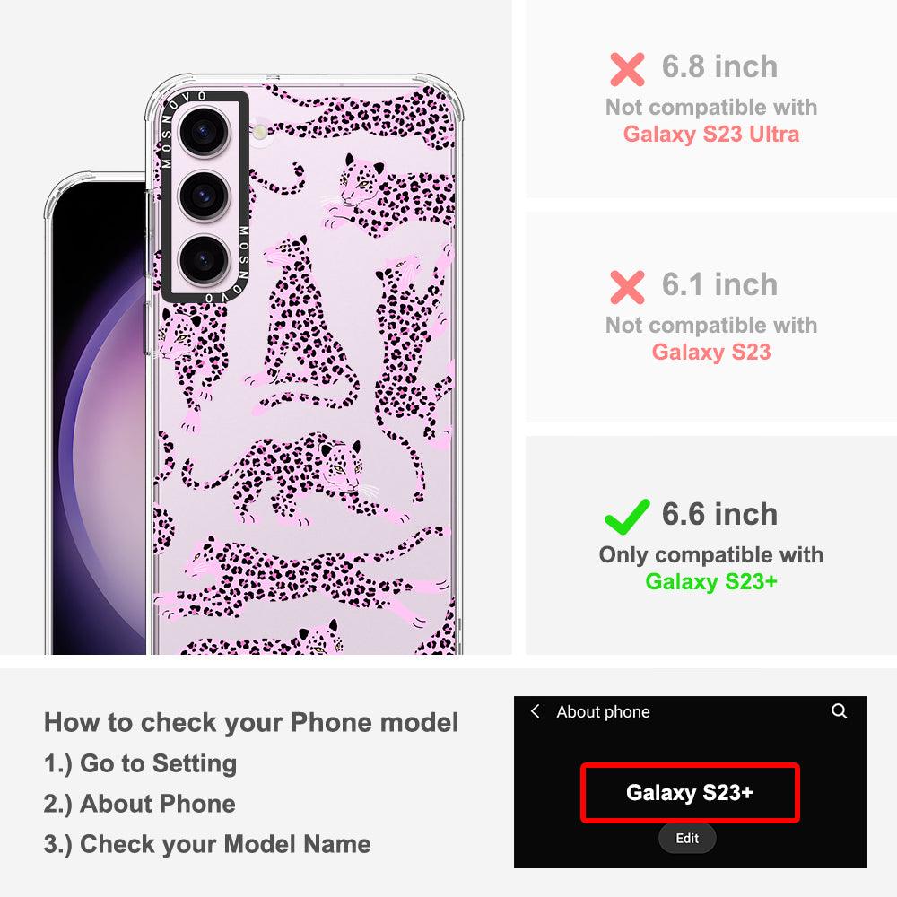897x897 pixels.
Task: Click the Go to Setting step
Action: tap(140, 763)
